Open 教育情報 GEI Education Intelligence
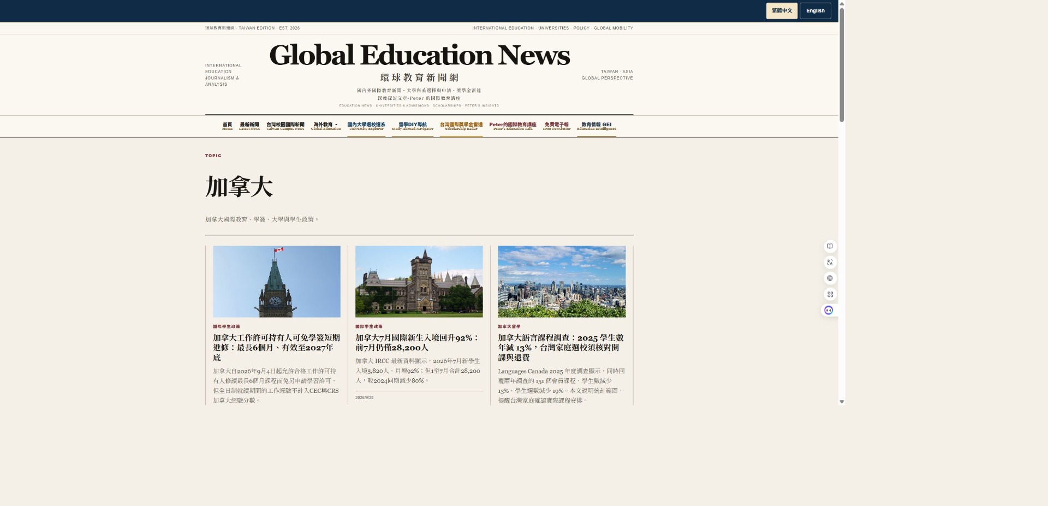This screenshot has width=1048, height=506. coord(597,126)
